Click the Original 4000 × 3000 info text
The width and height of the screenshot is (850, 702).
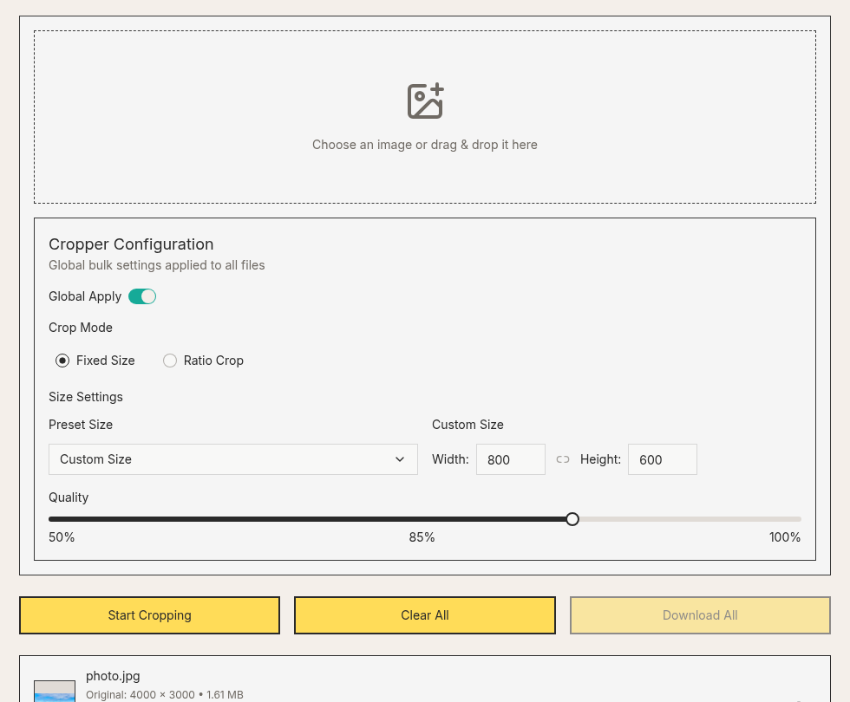pyautogui.click(x=164, y=694)
